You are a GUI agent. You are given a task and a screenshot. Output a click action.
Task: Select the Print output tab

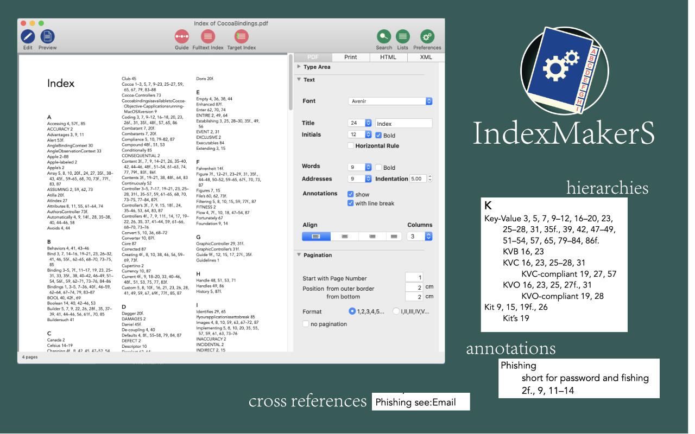click(351, 57)
